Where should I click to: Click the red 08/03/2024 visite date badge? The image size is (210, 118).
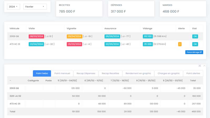coord(36,36)
